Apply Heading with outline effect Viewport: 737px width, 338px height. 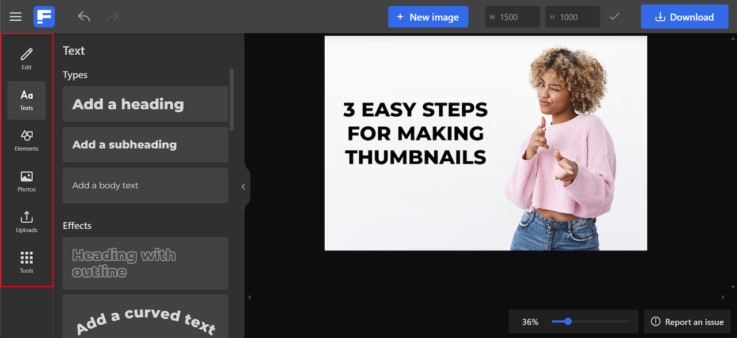pyautogui.click(x=145, y=263)
